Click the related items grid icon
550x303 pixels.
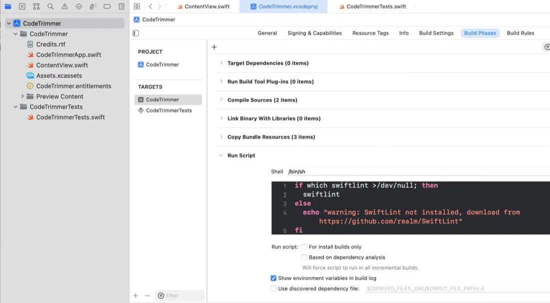coord(137,7)
